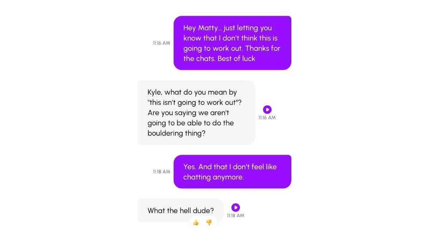The image size is (429, 241).
Task: Click the 11:18 AM timestamp under the second play icon
Action: 236,216
